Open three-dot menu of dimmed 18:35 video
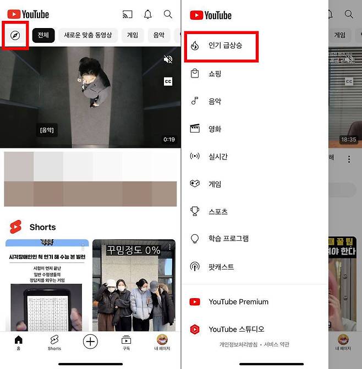 (x=349, y=159)
